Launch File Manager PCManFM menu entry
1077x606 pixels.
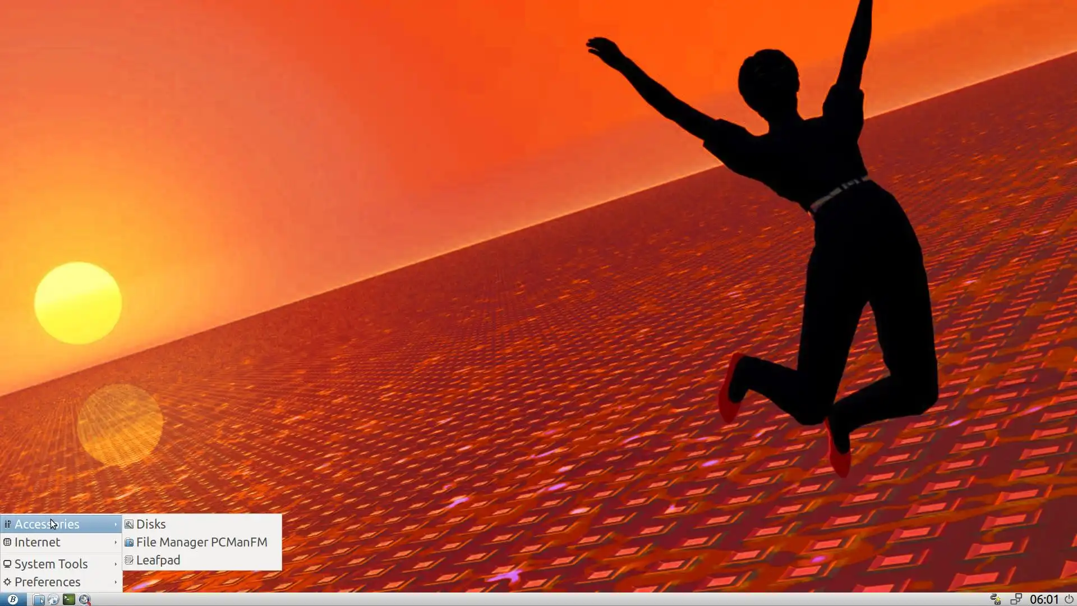pyautogui.click(x=201, y=542)
